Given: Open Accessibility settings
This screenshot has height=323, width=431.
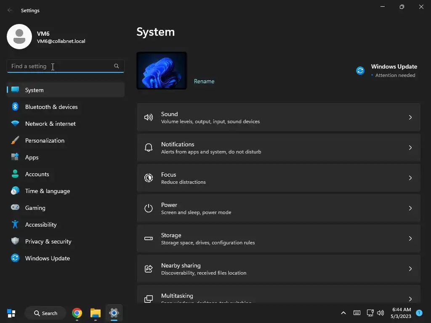Looking at the screenshot, I should point(66,225).
